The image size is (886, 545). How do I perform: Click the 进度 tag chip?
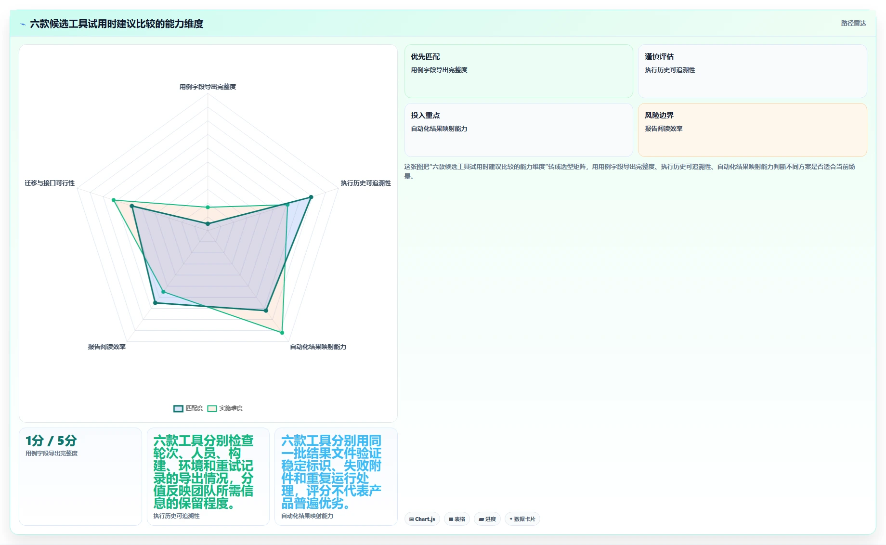487,519
